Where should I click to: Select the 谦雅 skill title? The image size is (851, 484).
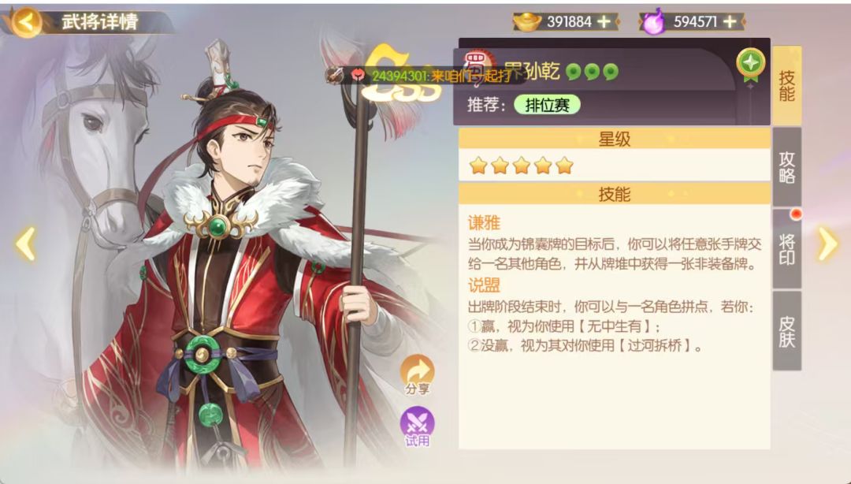click(484, 223)
